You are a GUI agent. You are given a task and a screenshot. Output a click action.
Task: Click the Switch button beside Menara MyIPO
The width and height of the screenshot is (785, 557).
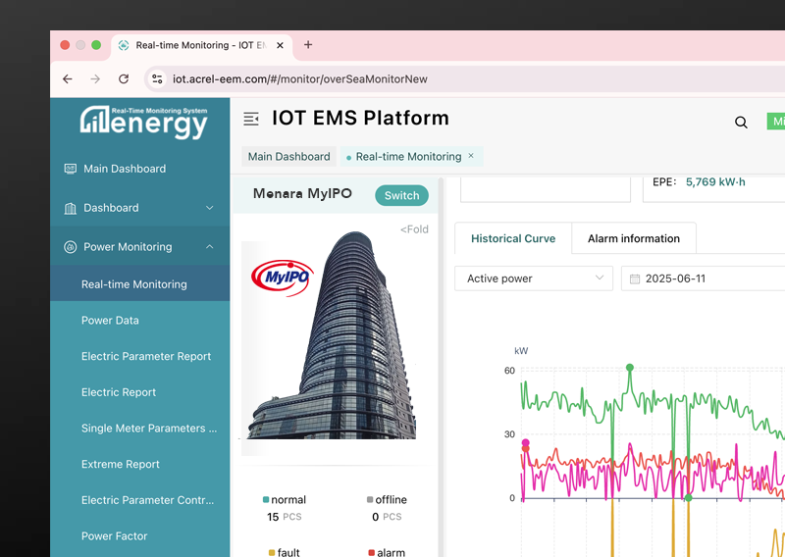tap(401, 196)
